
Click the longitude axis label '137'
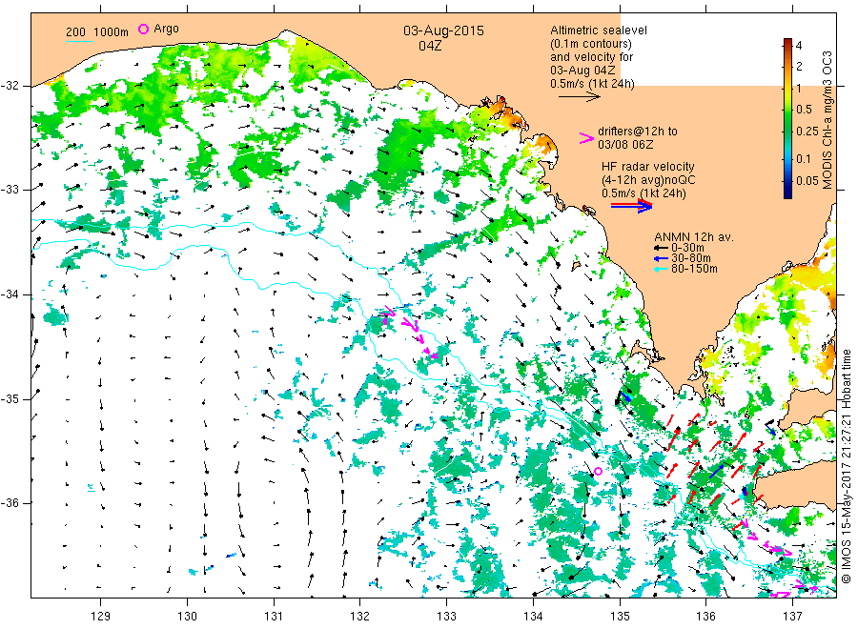click(792, 617)
